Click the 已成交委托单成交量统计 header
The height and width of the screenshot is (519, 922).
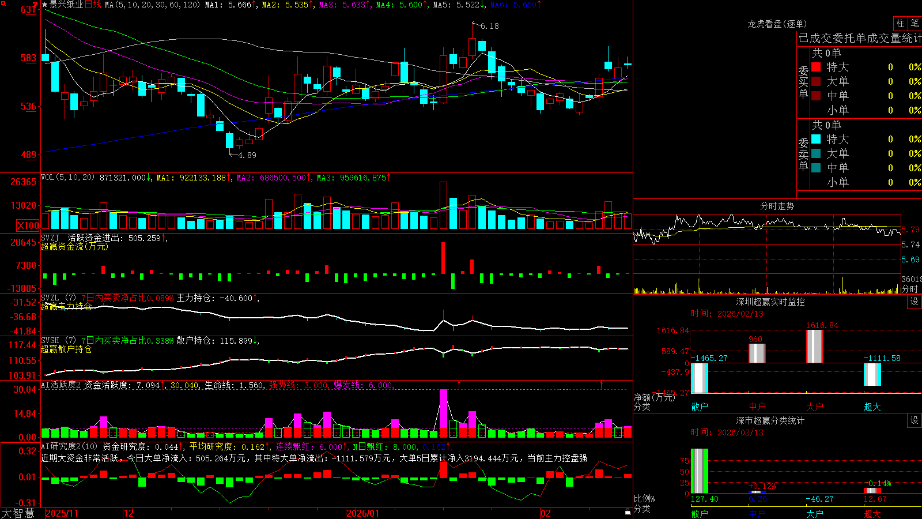tap(860, 38)
